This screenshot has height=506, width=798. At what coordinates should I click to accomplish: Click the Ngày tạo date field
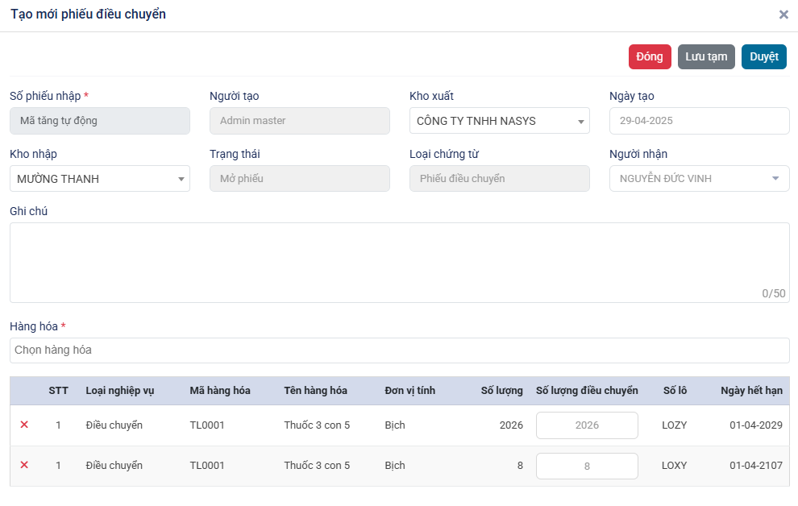[x=700, y=121]
